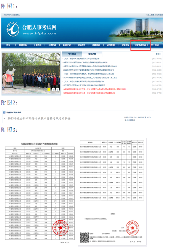Viewport: 169px width, 247px height.
Task: Open 证书查询 navigation item
Action: (111, 45)
